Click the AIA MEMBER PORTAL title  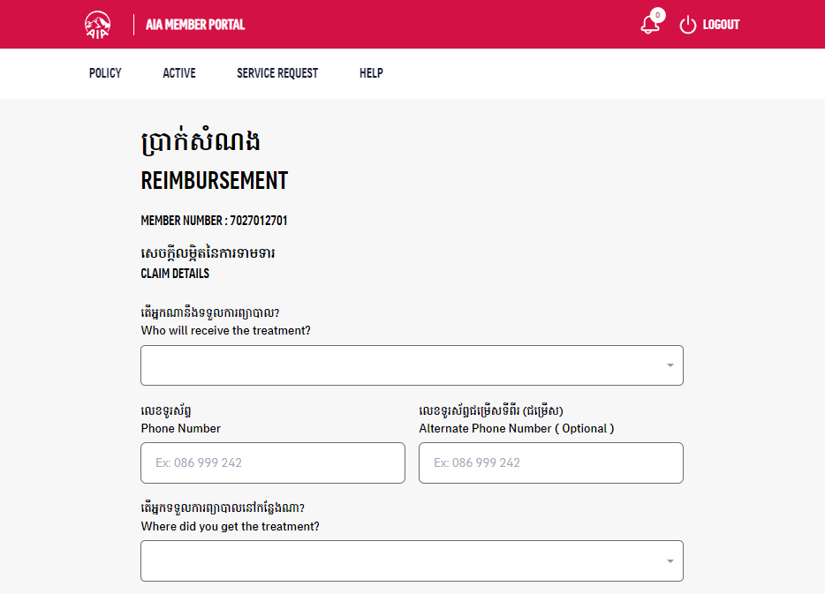(195, 25)
